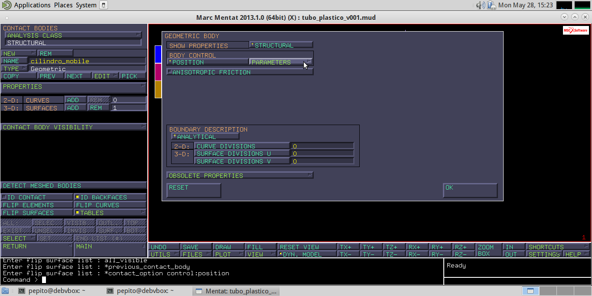Open the VIEW menu

(x=260, y=254)
